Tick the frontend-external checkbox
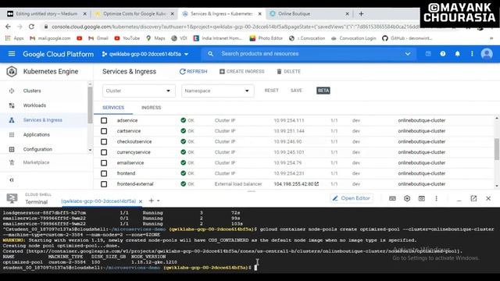Image resolution: width=500 pixels, height=281 pixels. 104,184
